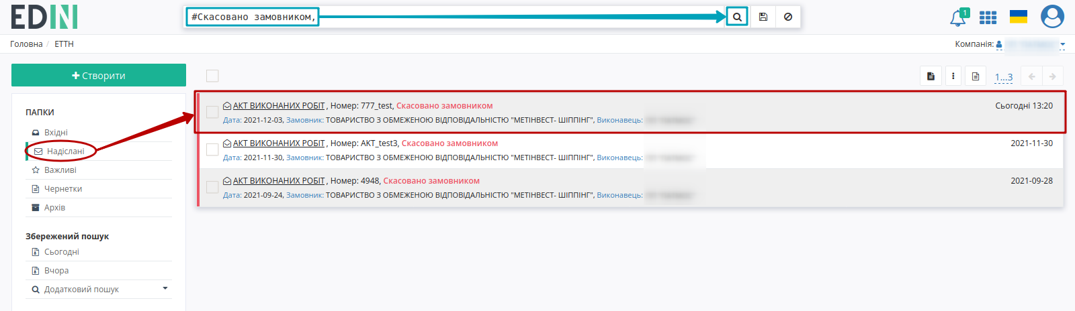Image resolution: width=1075 pixels, height=311 pixels.
Task: Click status 'Скасовано замовником' in 777_test row
Action: pos(445,106)
